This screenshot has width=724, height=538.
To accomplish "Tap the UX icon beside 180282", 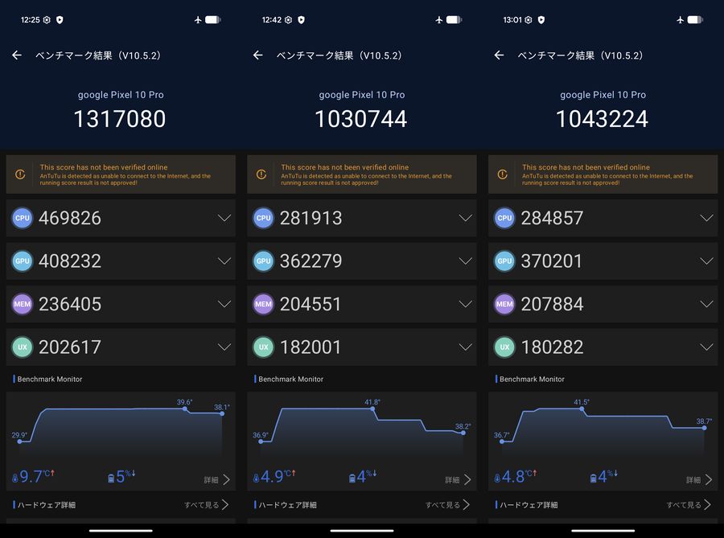I will pos(504,347).
